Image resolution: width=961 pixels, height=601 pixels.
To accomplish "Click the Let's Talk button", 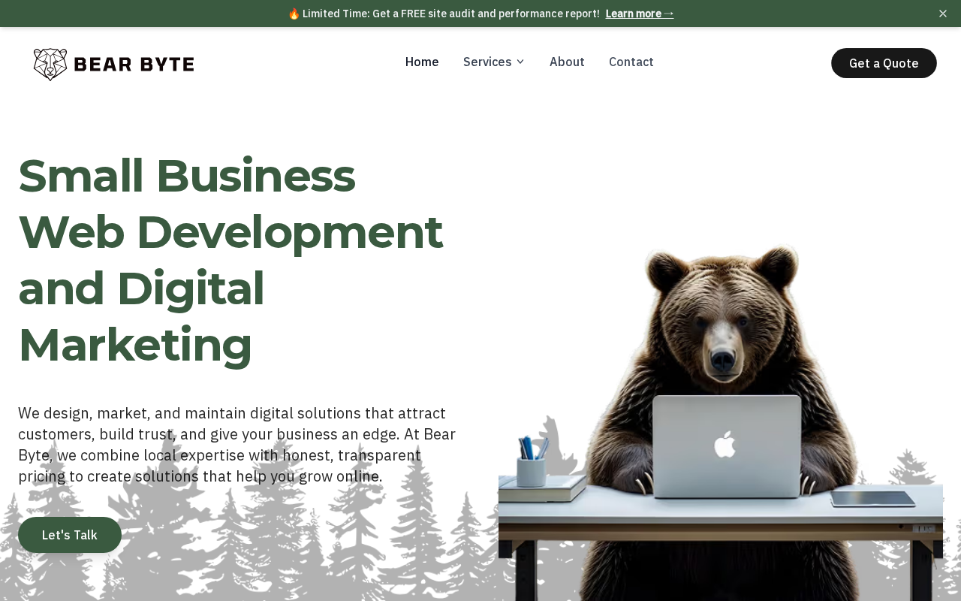I will 70,535.
